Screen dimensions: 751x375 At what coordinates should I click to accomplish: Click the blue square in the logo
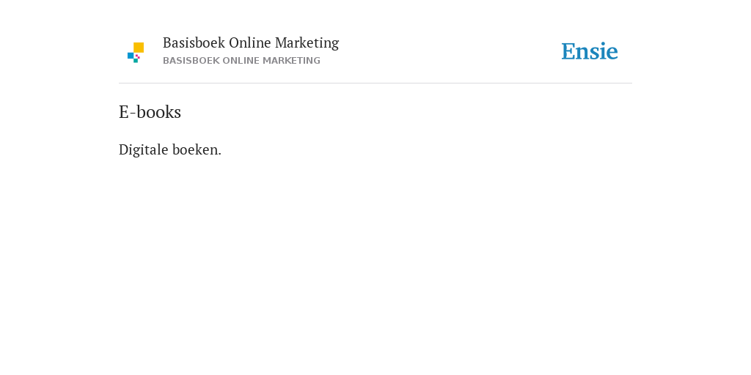(131, 56)
